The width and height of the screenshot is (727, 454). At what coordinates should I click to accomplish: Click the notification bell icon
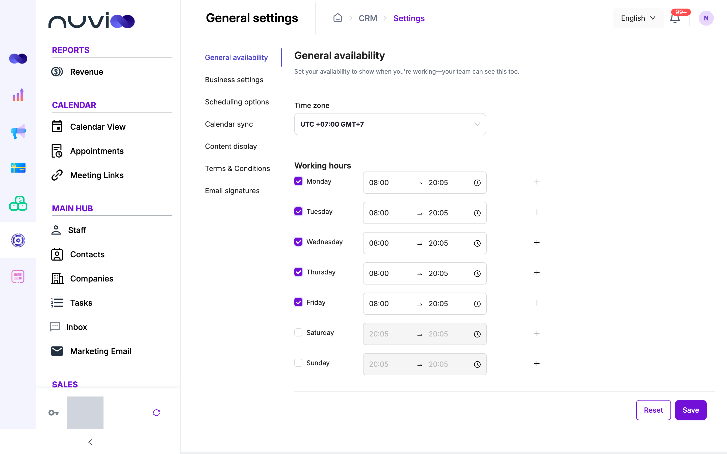pyautogui.click(x=675, y=18)
